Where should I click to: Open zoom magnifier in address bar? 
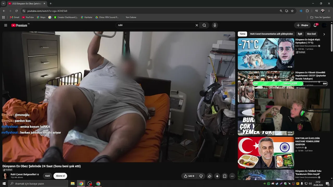pyautogui.click(x=281, y=11)
